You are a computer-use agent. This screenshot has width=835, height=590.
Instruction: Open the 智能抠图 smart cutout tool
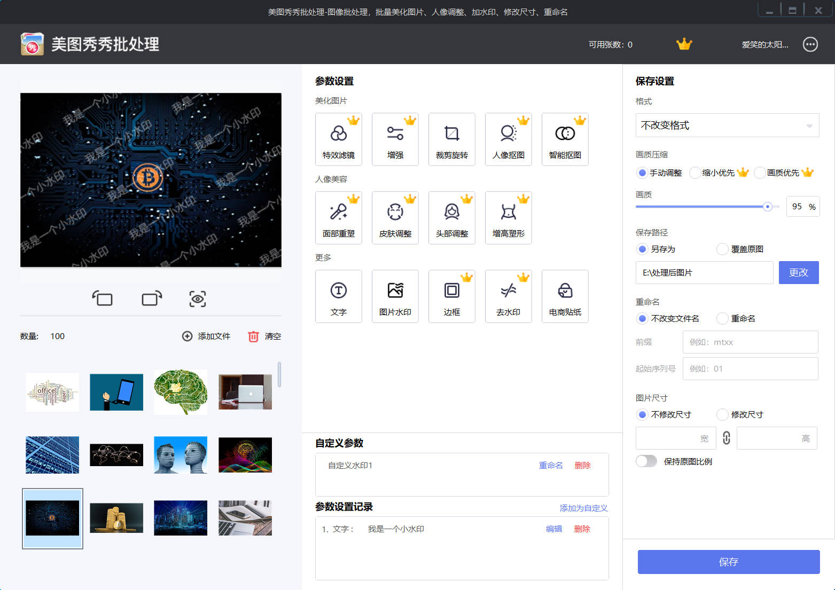(565, 139)
